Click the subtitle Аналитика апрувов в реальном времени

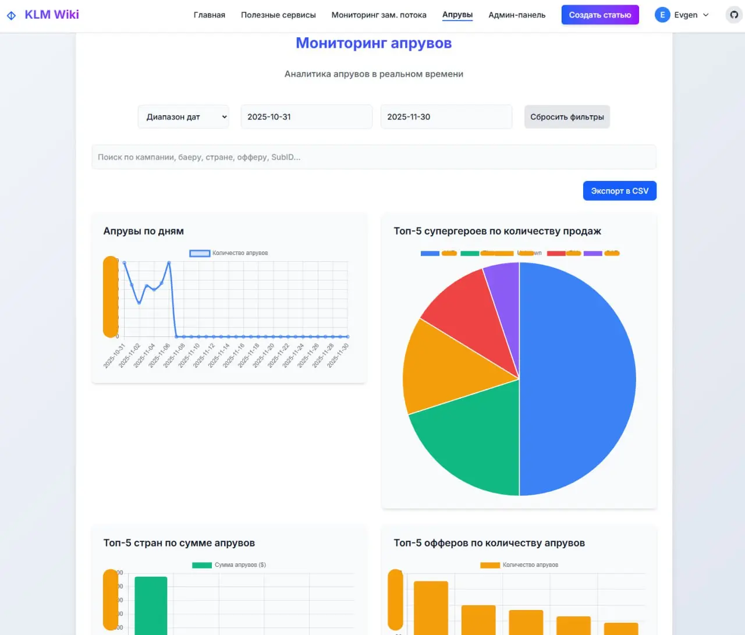374,74
